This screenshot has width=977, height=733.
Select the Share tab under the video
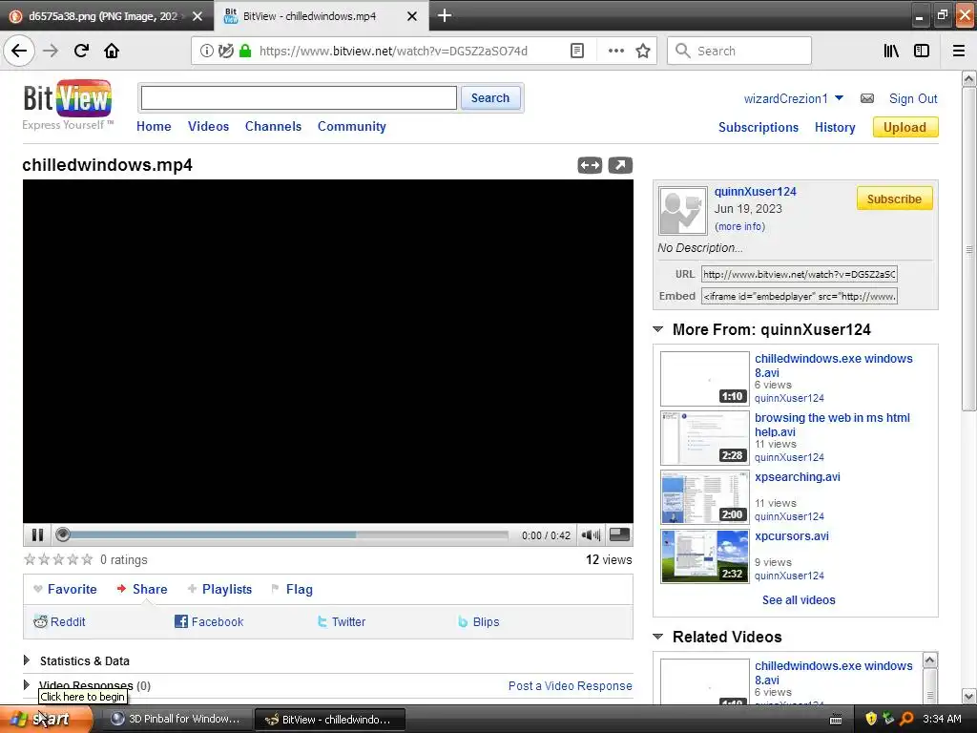tap(142, 589)
